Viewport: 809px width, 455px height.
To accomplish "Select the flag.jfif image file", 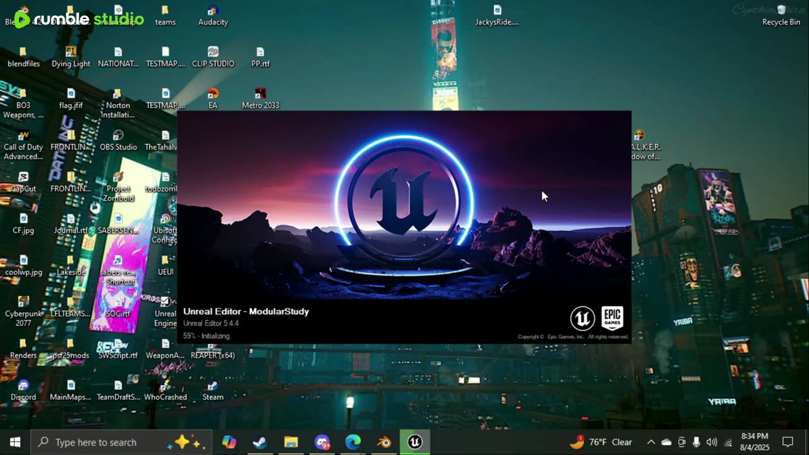I will pos(71,99).
